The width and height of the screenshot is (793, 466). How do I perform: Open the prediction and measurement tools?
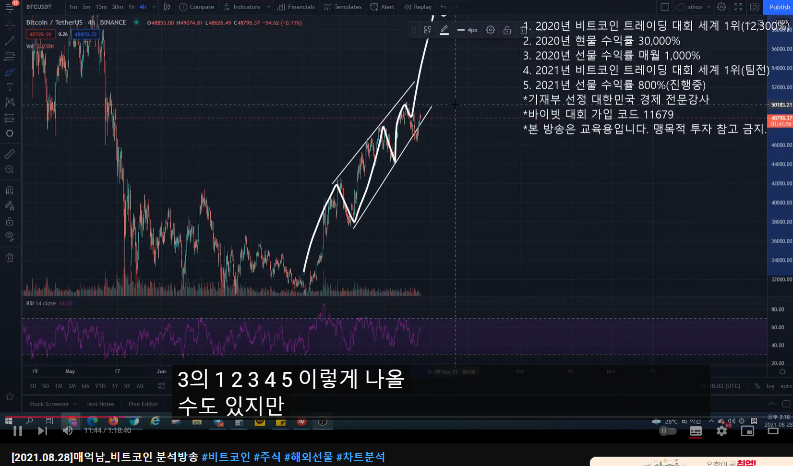[10, 118]
